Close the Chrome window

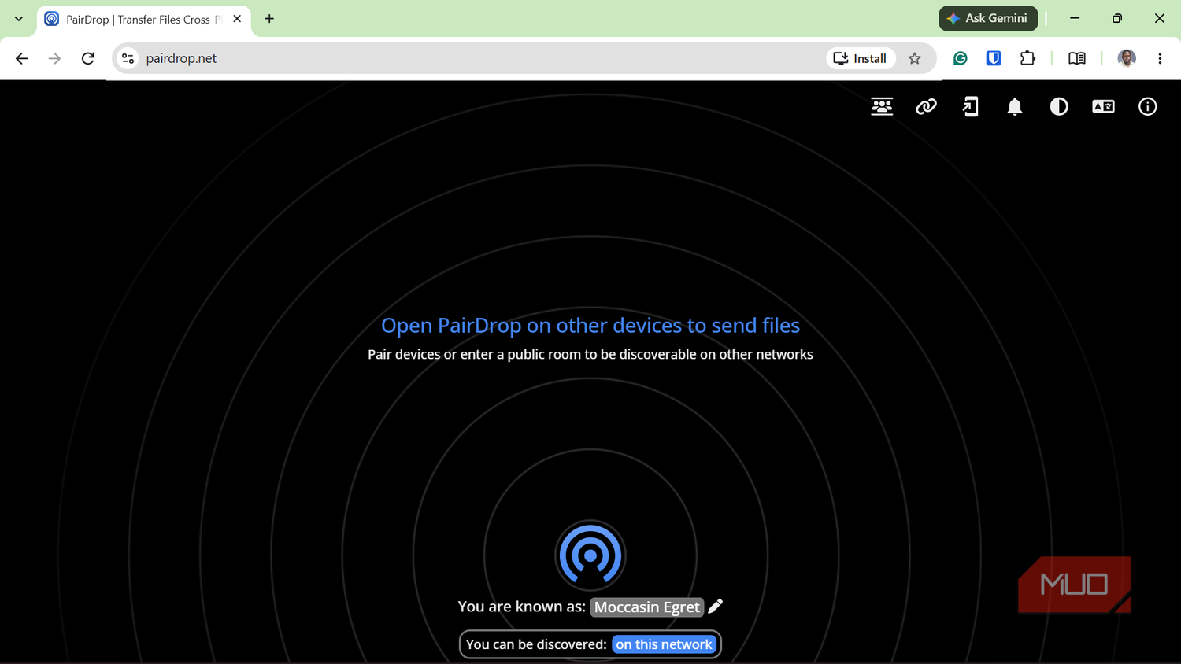(x=1160, y=18)
